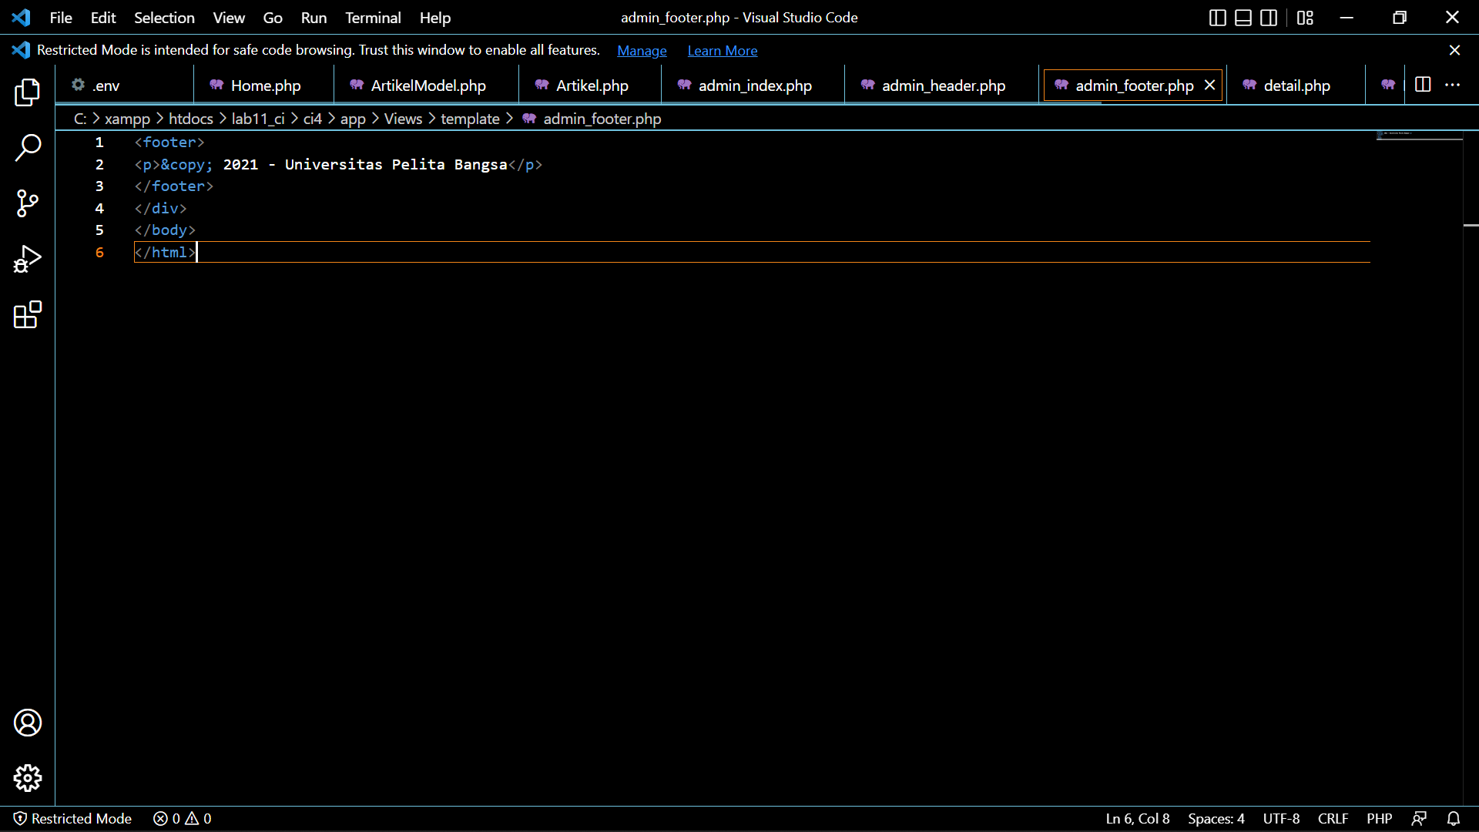Viewport: 1479px width, 832px height.
Task: Toggle the primary side bar layout button
Action: pyautogui.click(x=1217, y=18)
